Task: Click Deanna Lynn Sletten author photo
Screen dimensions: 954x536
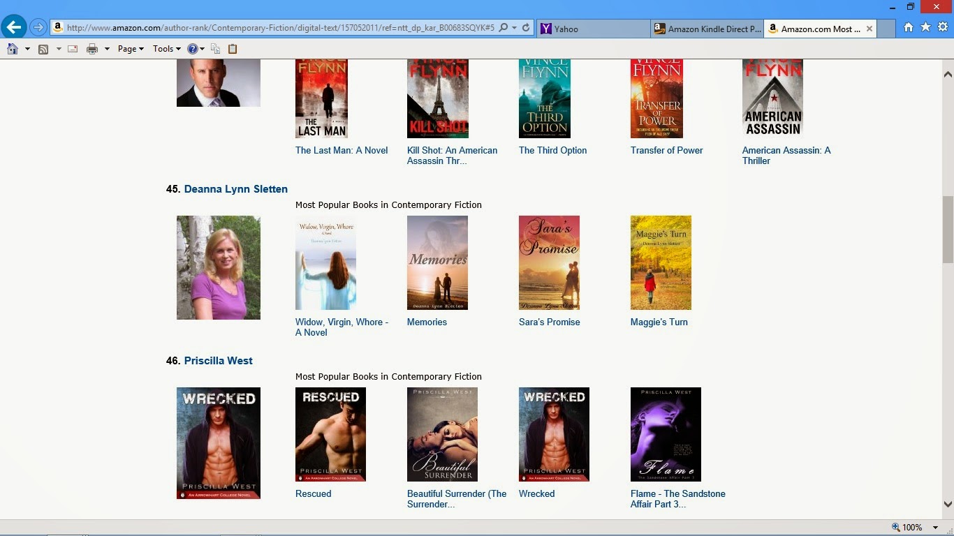Action: (219, 267)
